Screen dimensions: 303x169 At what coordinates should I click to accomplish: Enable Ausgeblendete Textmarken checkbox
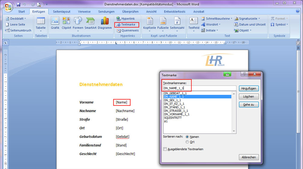165,149
